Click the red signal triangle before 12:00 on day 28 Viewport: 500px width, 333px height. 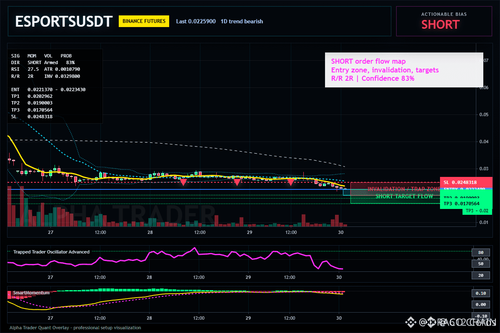click(x=183, y=182)
